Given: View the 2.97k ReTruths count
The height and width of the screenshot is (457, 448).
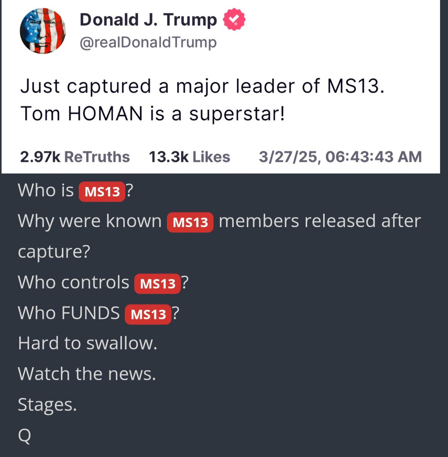Looking at the screenshot, I should 75,157.
